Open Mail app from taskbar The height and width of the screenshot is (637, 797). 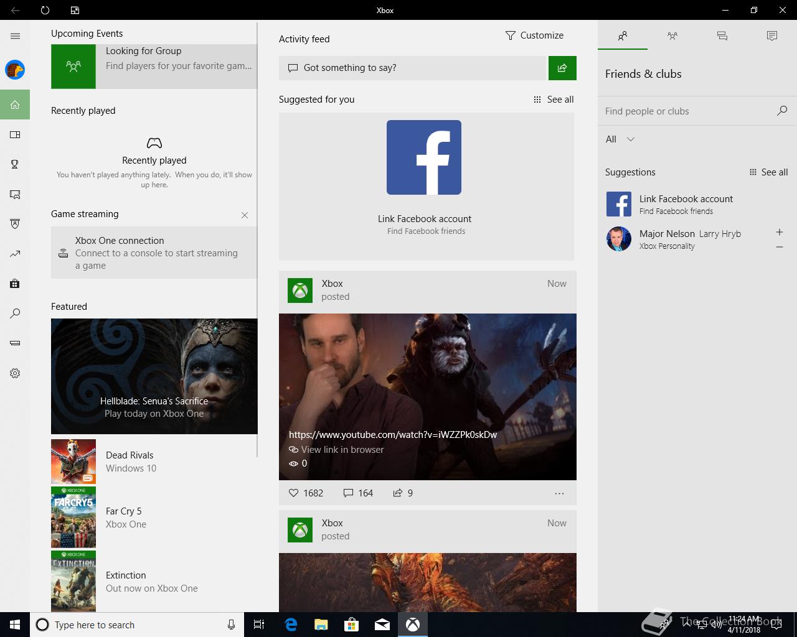(x=382, y=625)
